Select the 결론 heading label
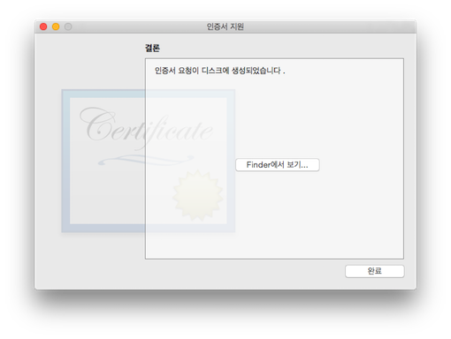 tap(152, 48)
